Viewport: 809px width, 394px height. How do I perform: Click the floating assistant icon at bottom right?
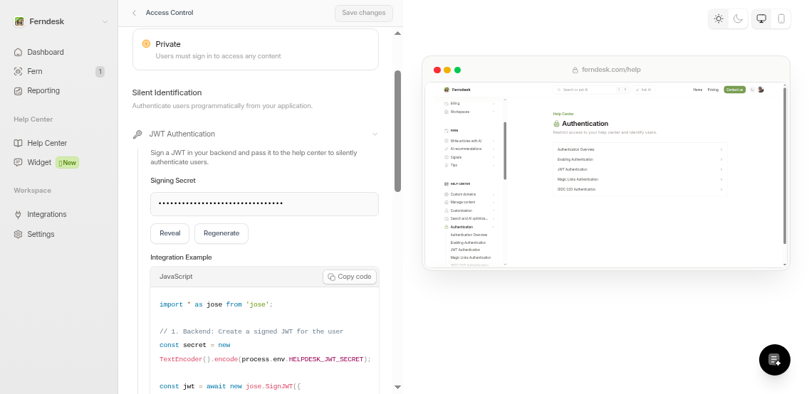pyautogui.click(x=774, y=359)
